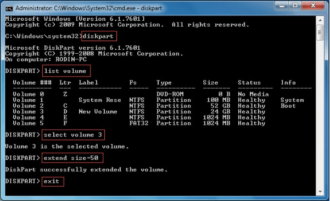Image resolution: width=330 pixels, height=201 pixels.
Task: Click the 'exit' command text
Action: click(x=52, y=181)
